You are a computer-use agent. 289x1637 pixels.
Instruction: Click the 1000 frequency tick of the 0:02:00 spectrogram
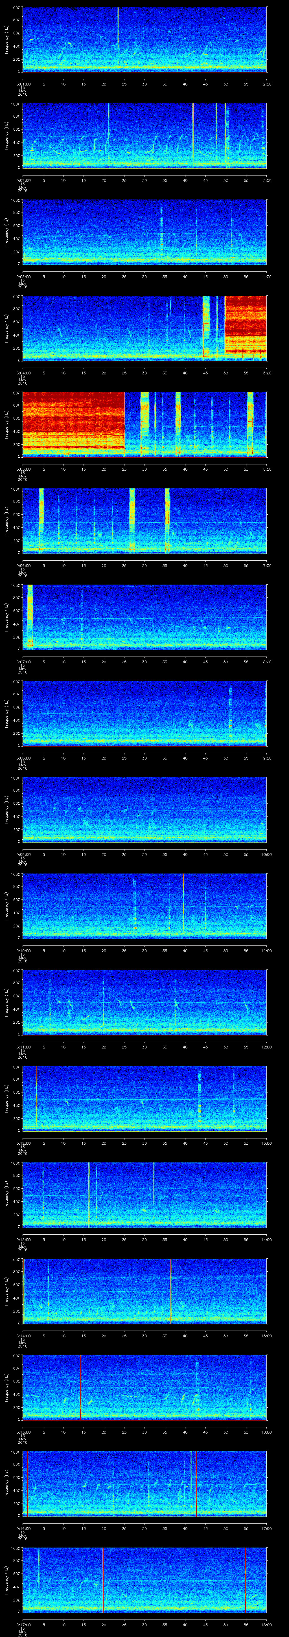[15, 104]
